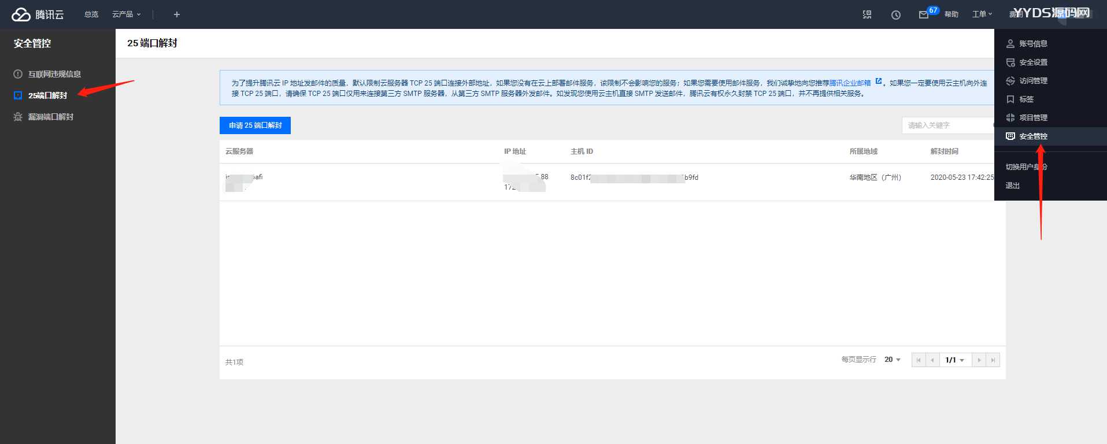Choose 退出 to log out
This screenshot has width=1107, height=444.
click(1013, 186)
